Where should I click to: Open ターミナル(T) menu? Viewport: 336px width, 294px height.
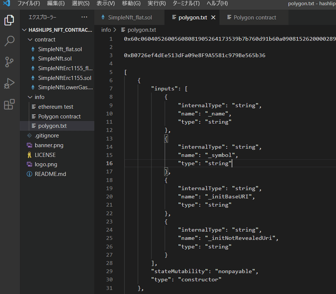click(186, 3)
